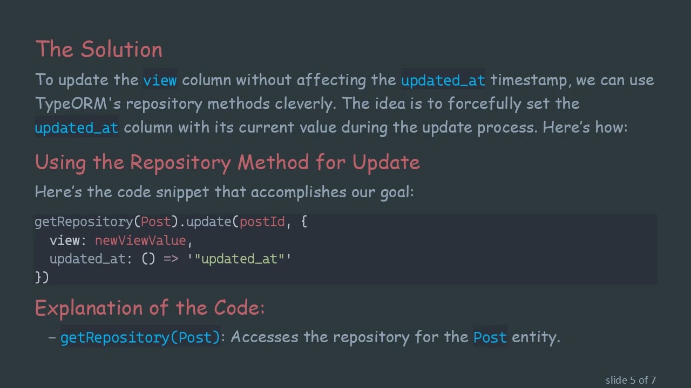Click the closing "})" of the code block
This screenshot has width=691, height=388.
[x=42, y=277]
